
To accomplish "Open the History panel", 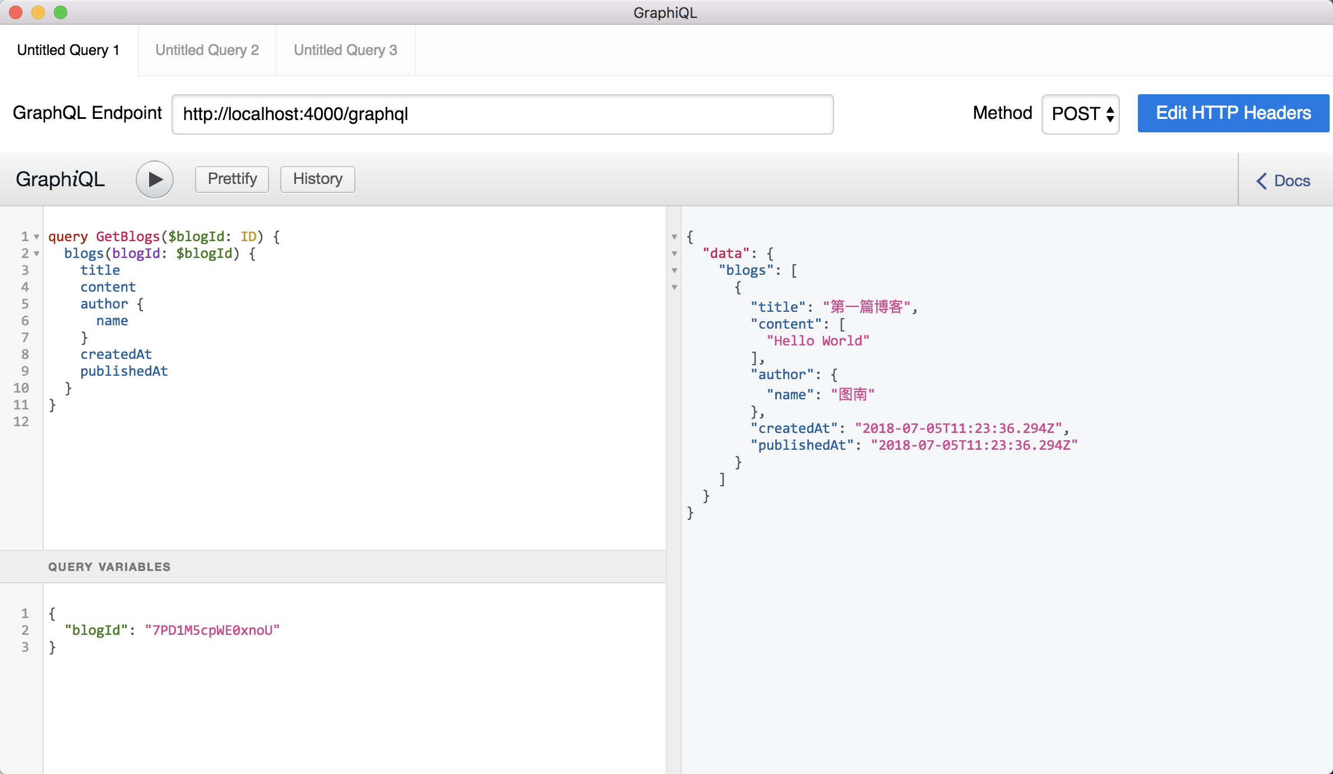I will 317,179.
